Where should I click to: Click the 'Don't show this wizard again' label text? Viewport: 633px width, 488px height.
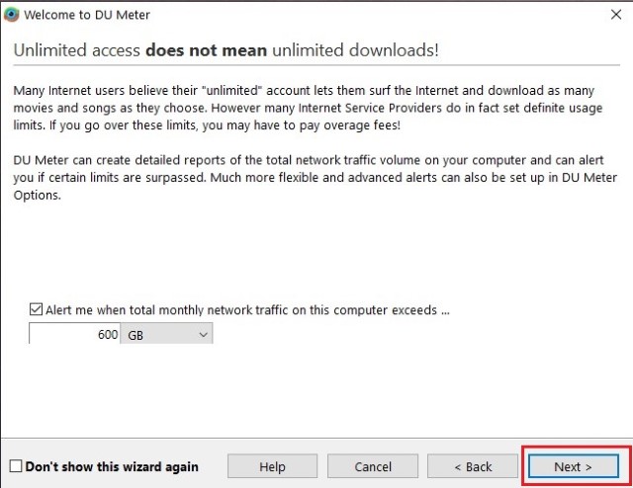112,466
